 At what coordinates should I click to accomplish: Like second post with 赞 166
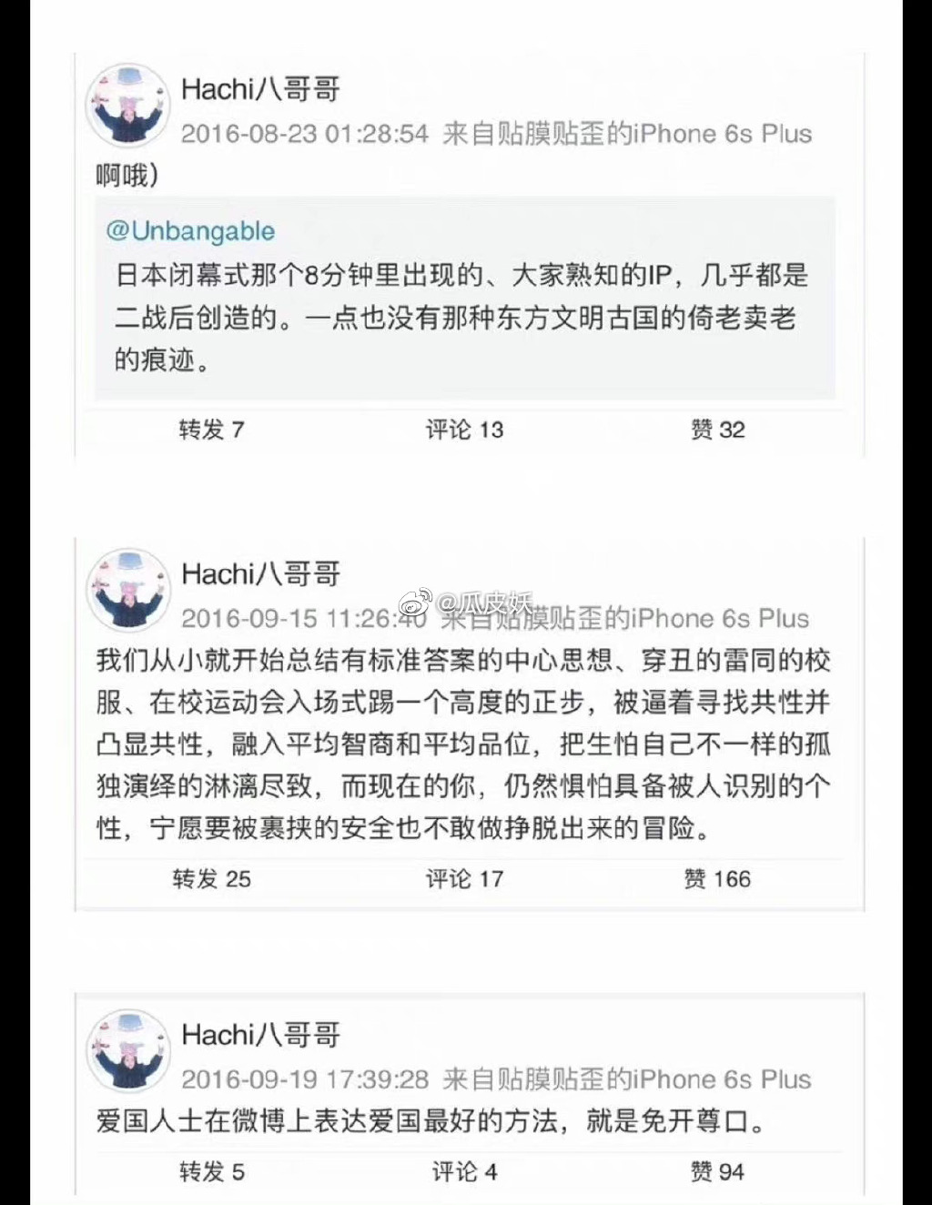pyautogui.click(x=717, y=879)
